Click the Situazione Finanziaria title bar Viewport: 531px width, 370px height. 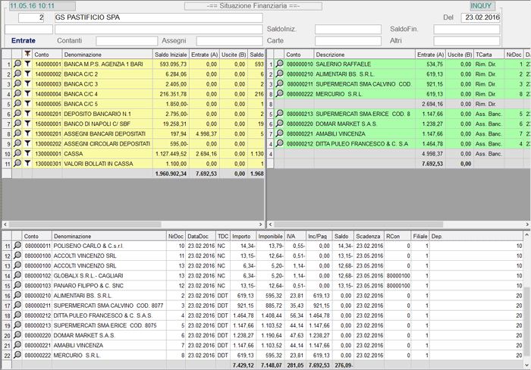(x=253, y=6)
